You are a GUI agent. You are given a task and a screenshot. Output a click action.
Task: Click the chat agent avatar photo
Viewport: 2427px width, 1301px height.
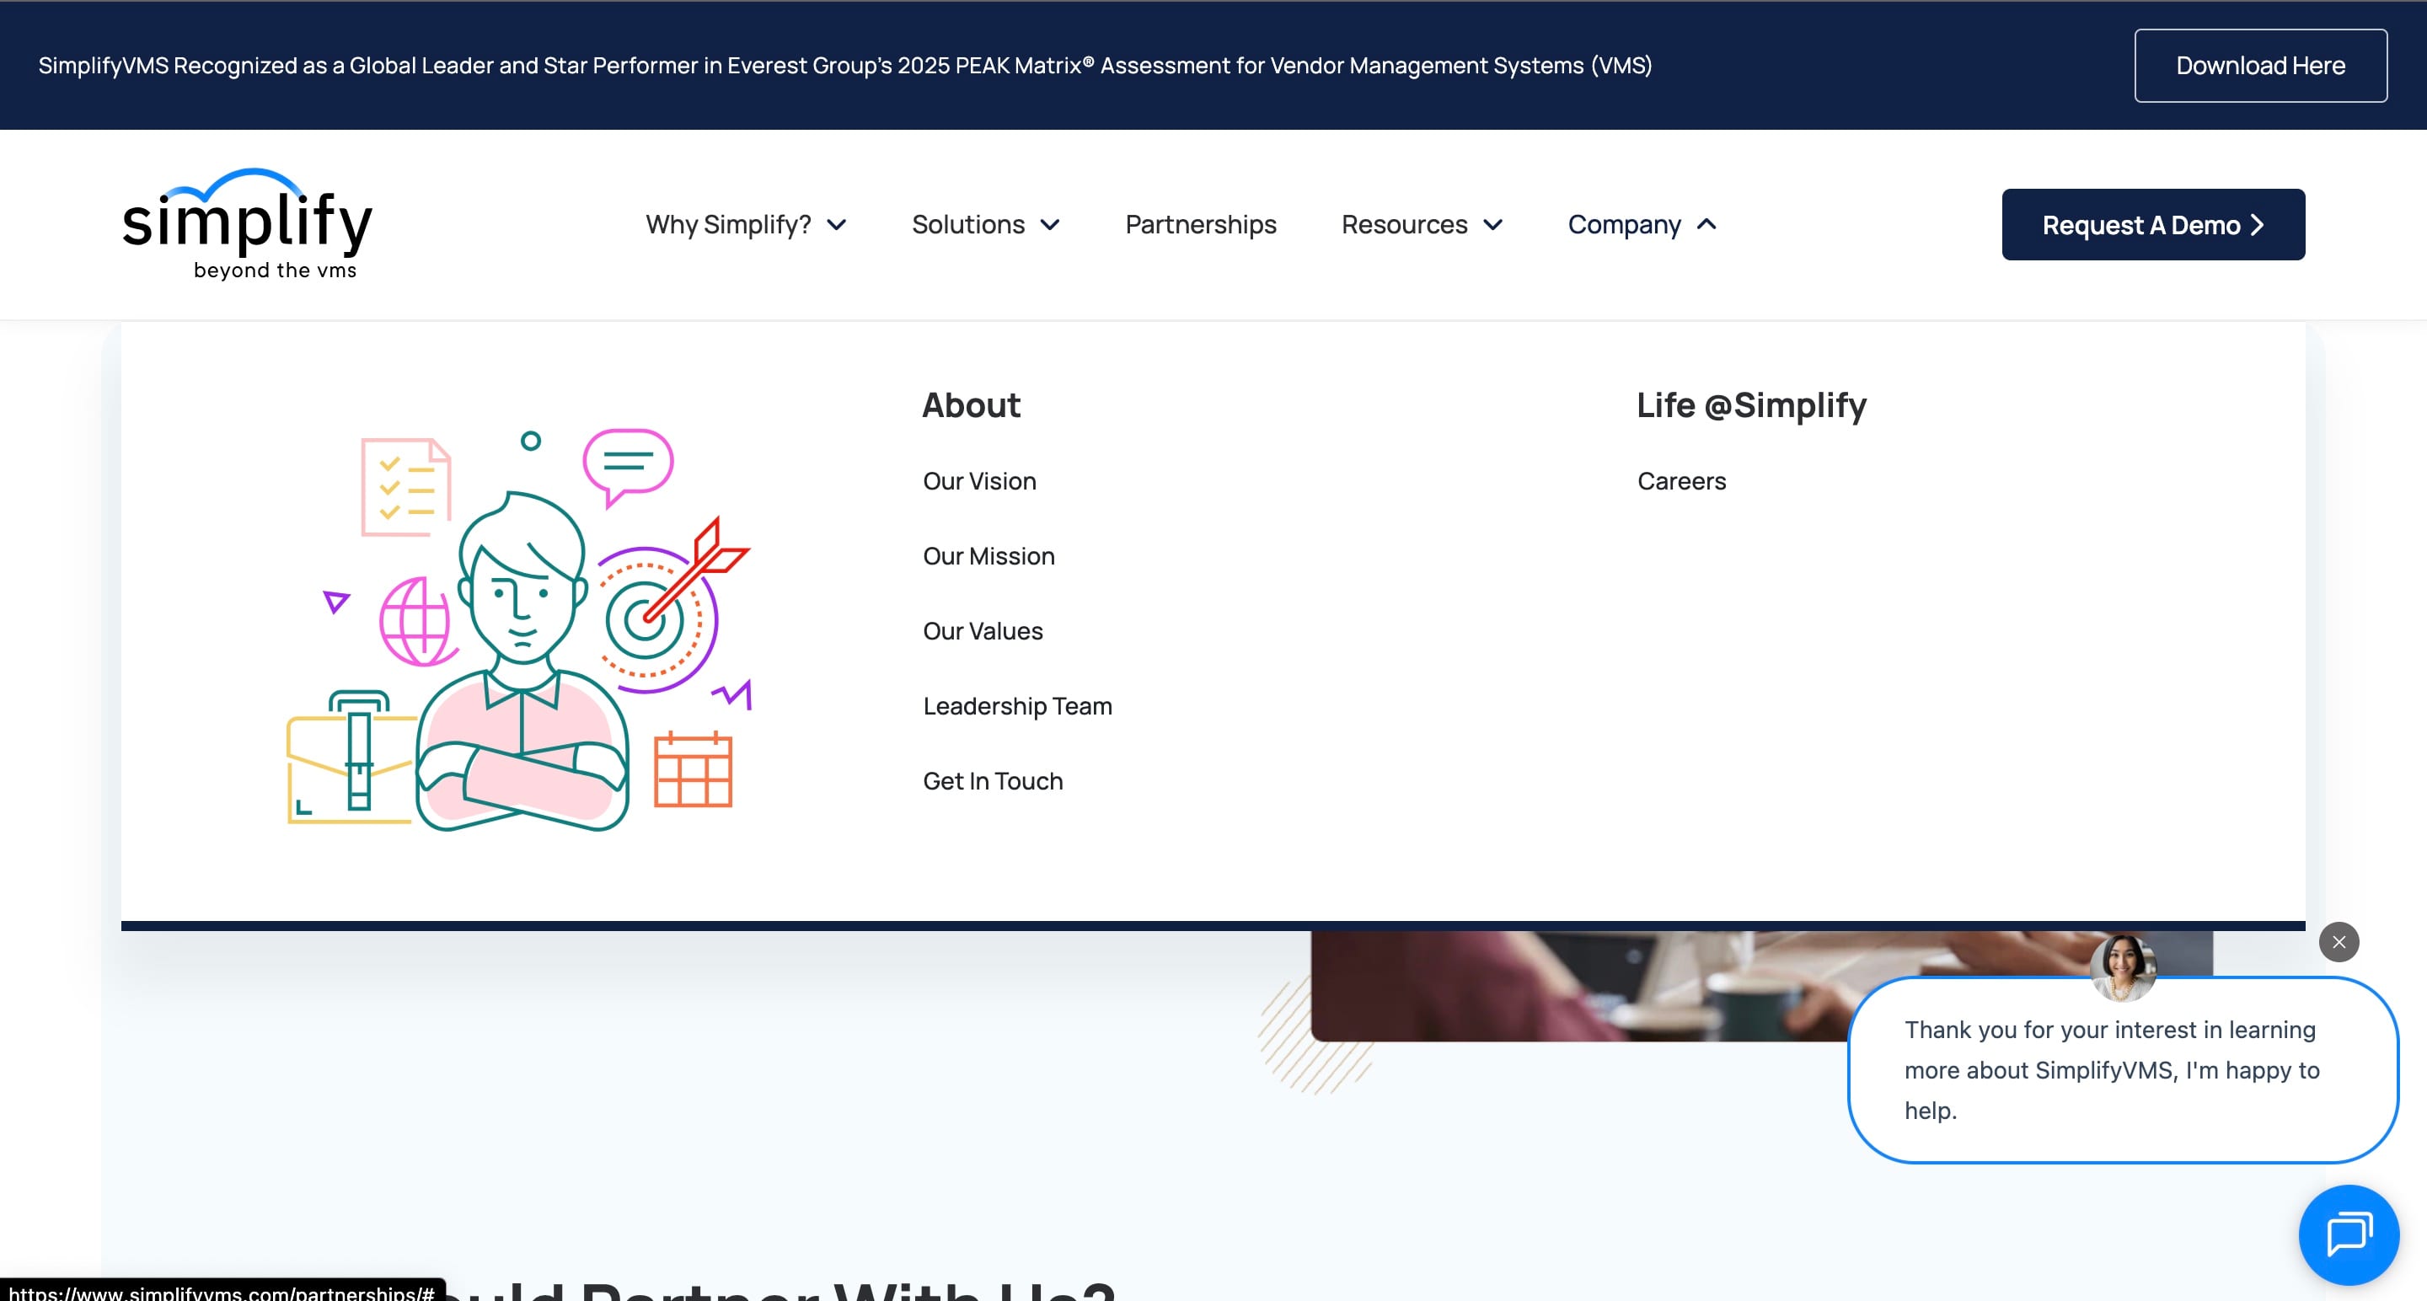[x=2123, y=967]
